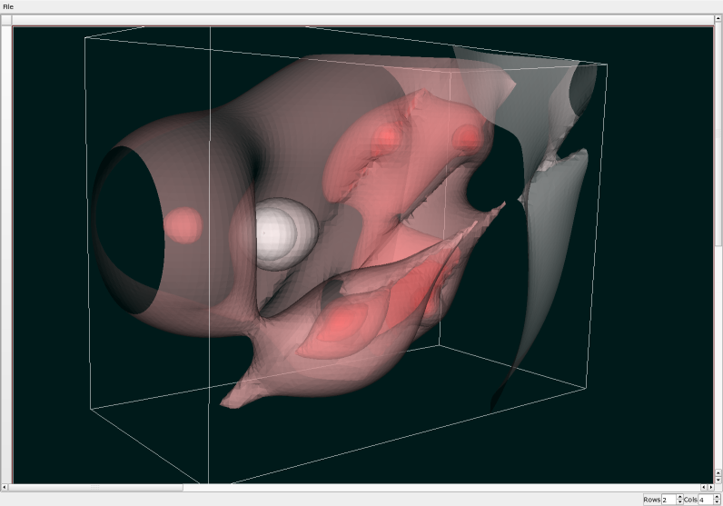Screen dimensions: 723x506
Task: Activate the 3D isosurface render cell
Action: point(363,254)
